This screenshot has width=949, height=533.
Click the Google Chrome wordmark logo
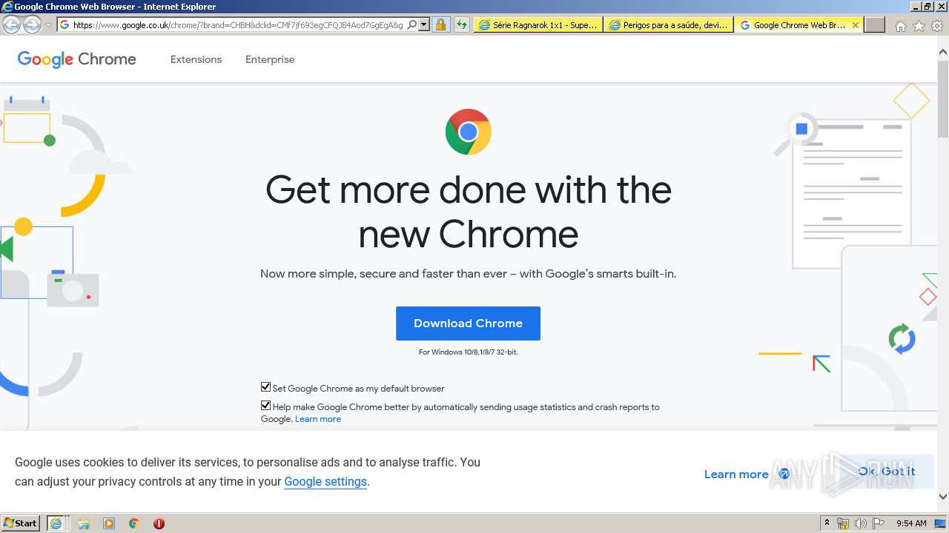[x=76, y=59]
